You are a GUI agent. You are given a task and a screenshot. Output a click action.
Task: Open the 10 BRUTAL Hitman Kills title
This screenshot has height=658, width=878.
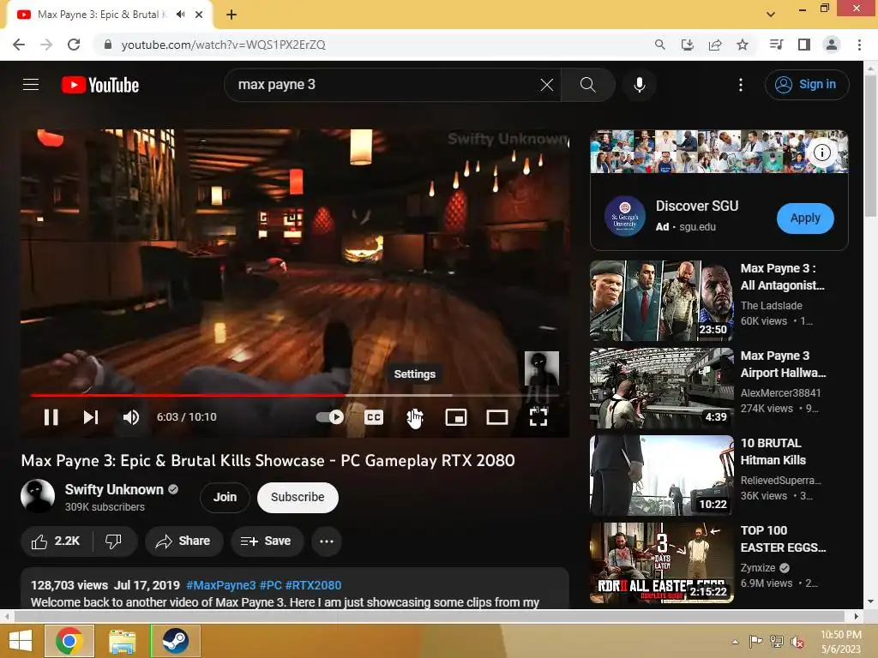pyautogui.click(x=773, y=452)
